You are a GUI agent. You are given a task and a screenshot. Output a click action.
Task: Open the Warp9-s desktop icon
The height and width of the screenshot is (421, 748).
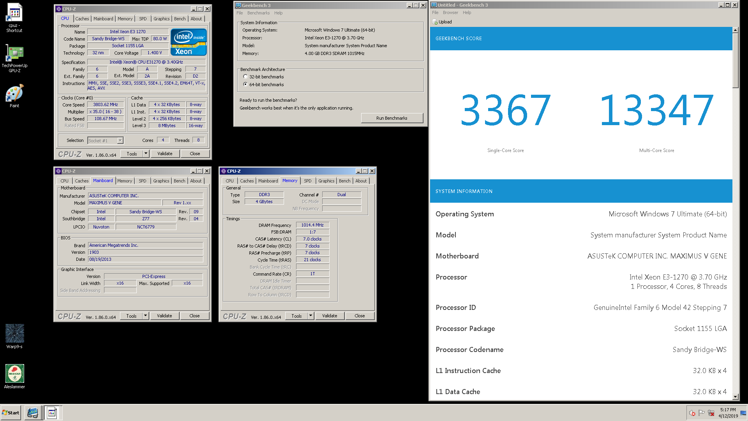(x=14, y=336)
